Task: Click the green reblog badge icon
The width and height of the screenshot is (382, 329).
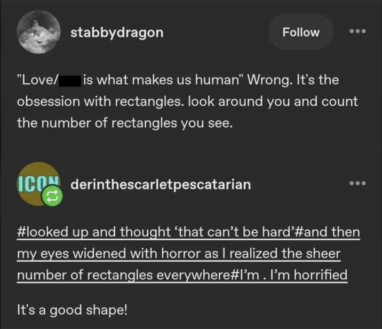Action: 52,196
